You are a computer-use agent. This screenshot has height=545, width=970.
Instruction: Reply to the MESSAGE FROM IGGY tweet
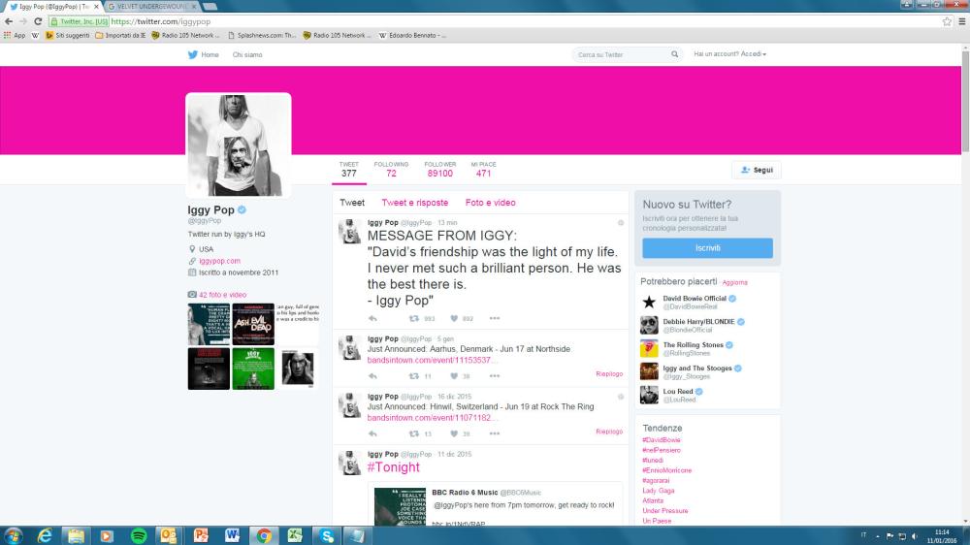[x=372, y=319]
